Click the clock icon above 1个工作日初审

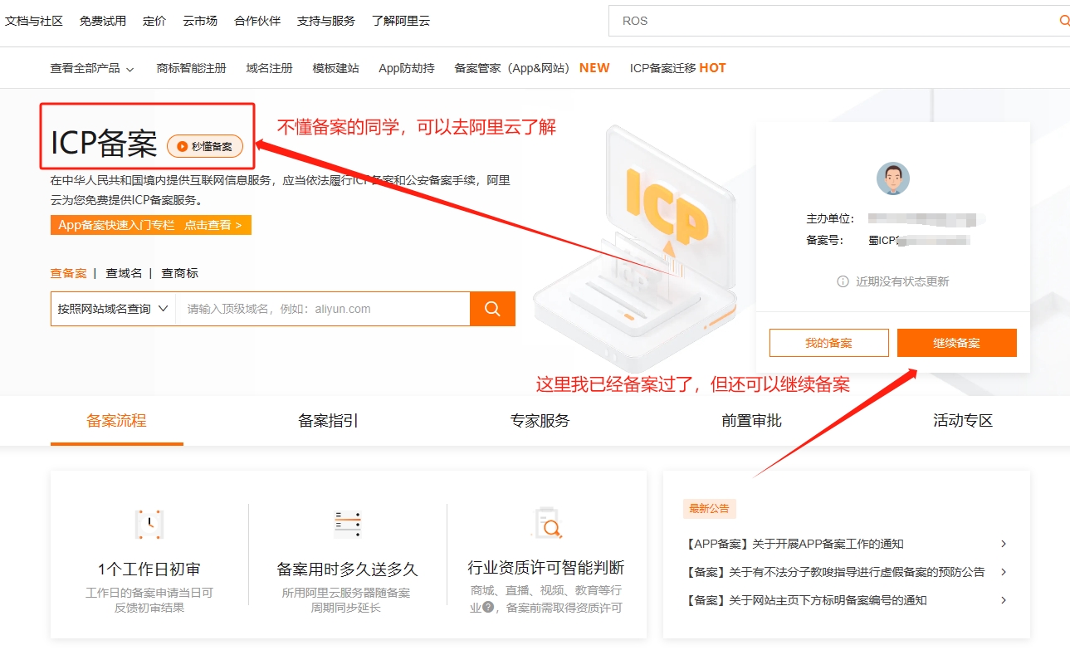coord(149,524)
